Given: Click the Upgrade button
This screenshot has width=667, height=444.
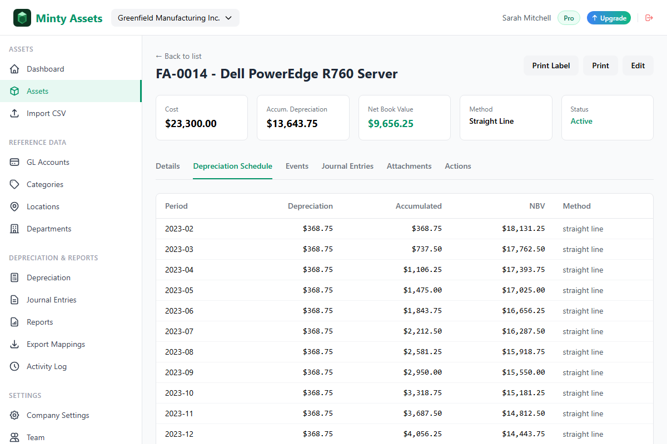Looking at the screenshot, I should (609, 18).
